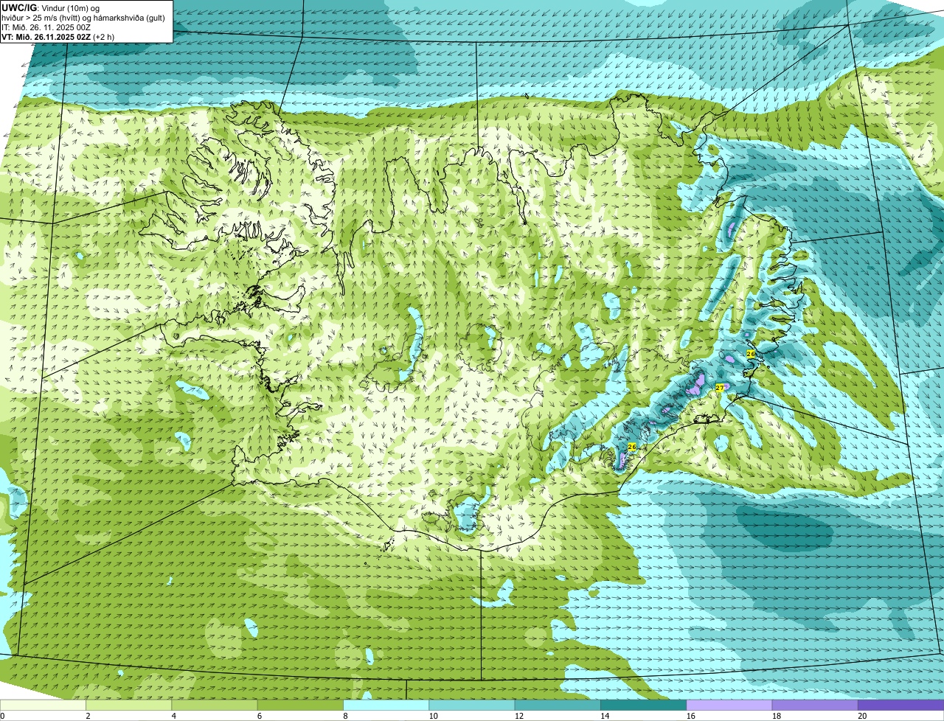Click the scale label '14'
Viewport: 944px width, 721px height.
(605, 716)
